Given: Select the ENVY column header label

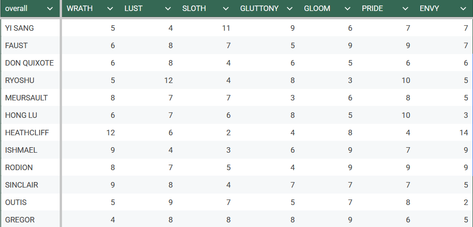Looking at the screenshot, I should pyautogui.click(x=429, y=8).
